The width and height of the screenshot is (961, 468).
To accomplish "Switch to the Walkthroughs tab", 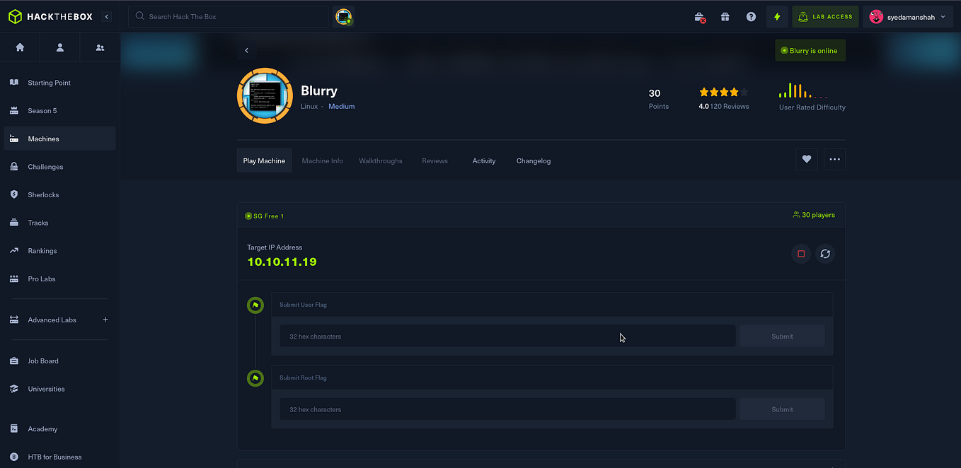I will pos(381,160).
